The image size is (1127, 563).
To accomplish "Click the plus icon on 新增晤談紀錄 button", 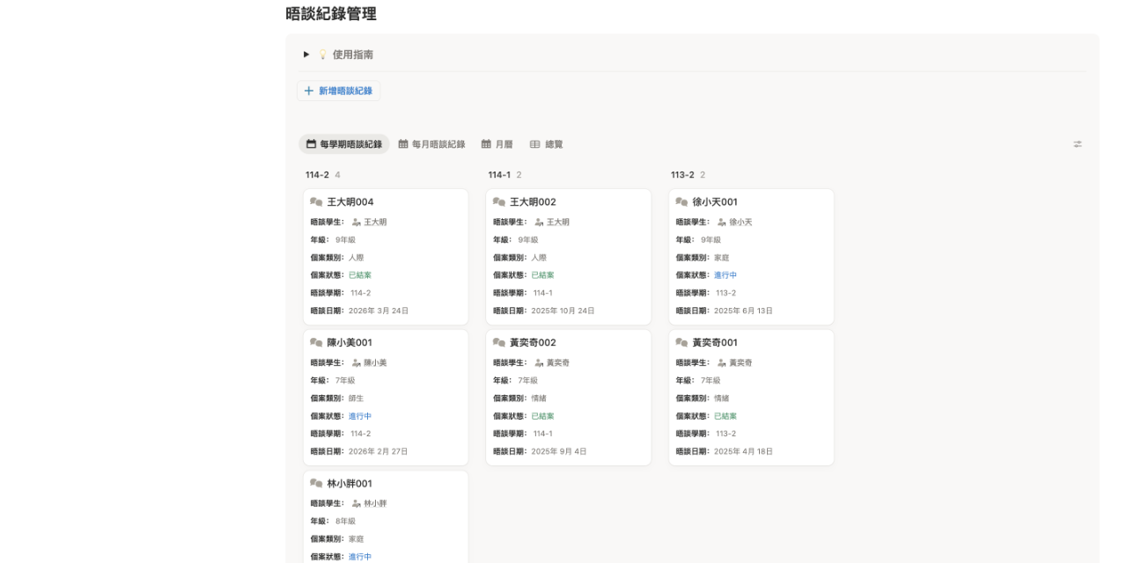I will click(308, 91).
